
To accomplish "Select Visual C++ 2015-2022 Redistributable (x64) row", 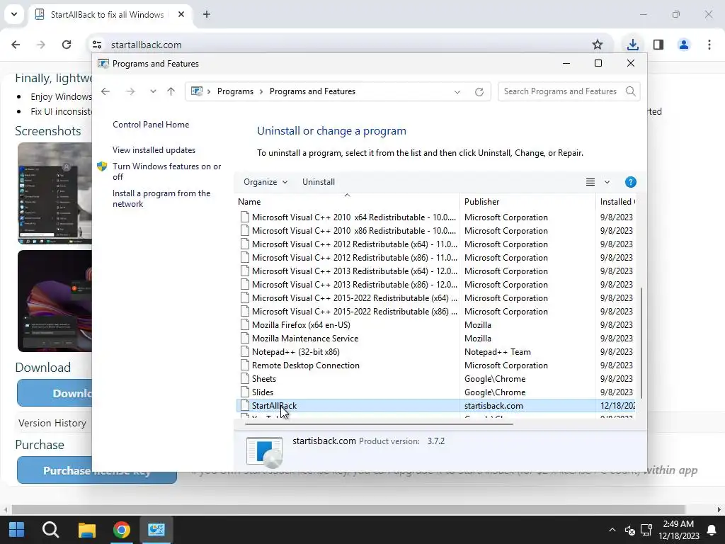I will click(435, 298).
